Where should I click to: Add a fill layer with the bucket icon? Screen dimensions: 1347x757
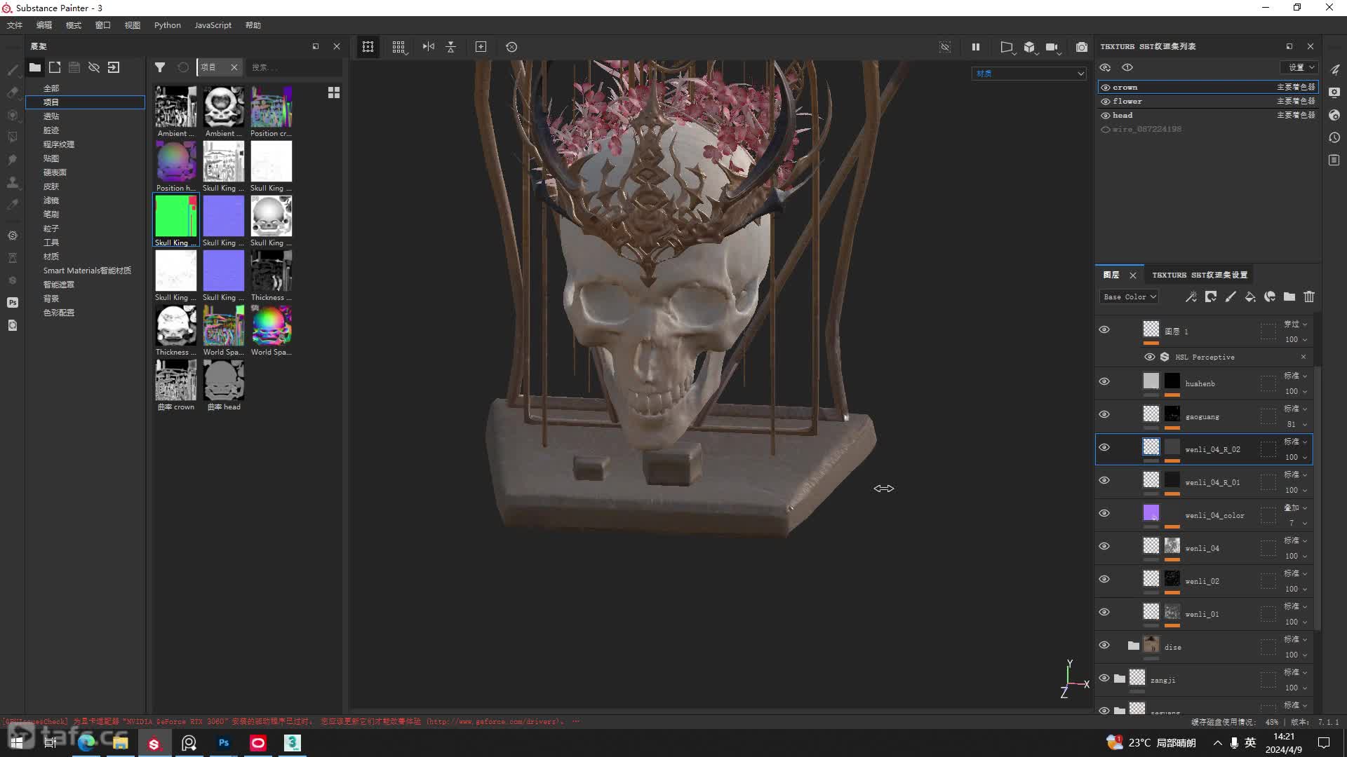[x=1250, y=297]
